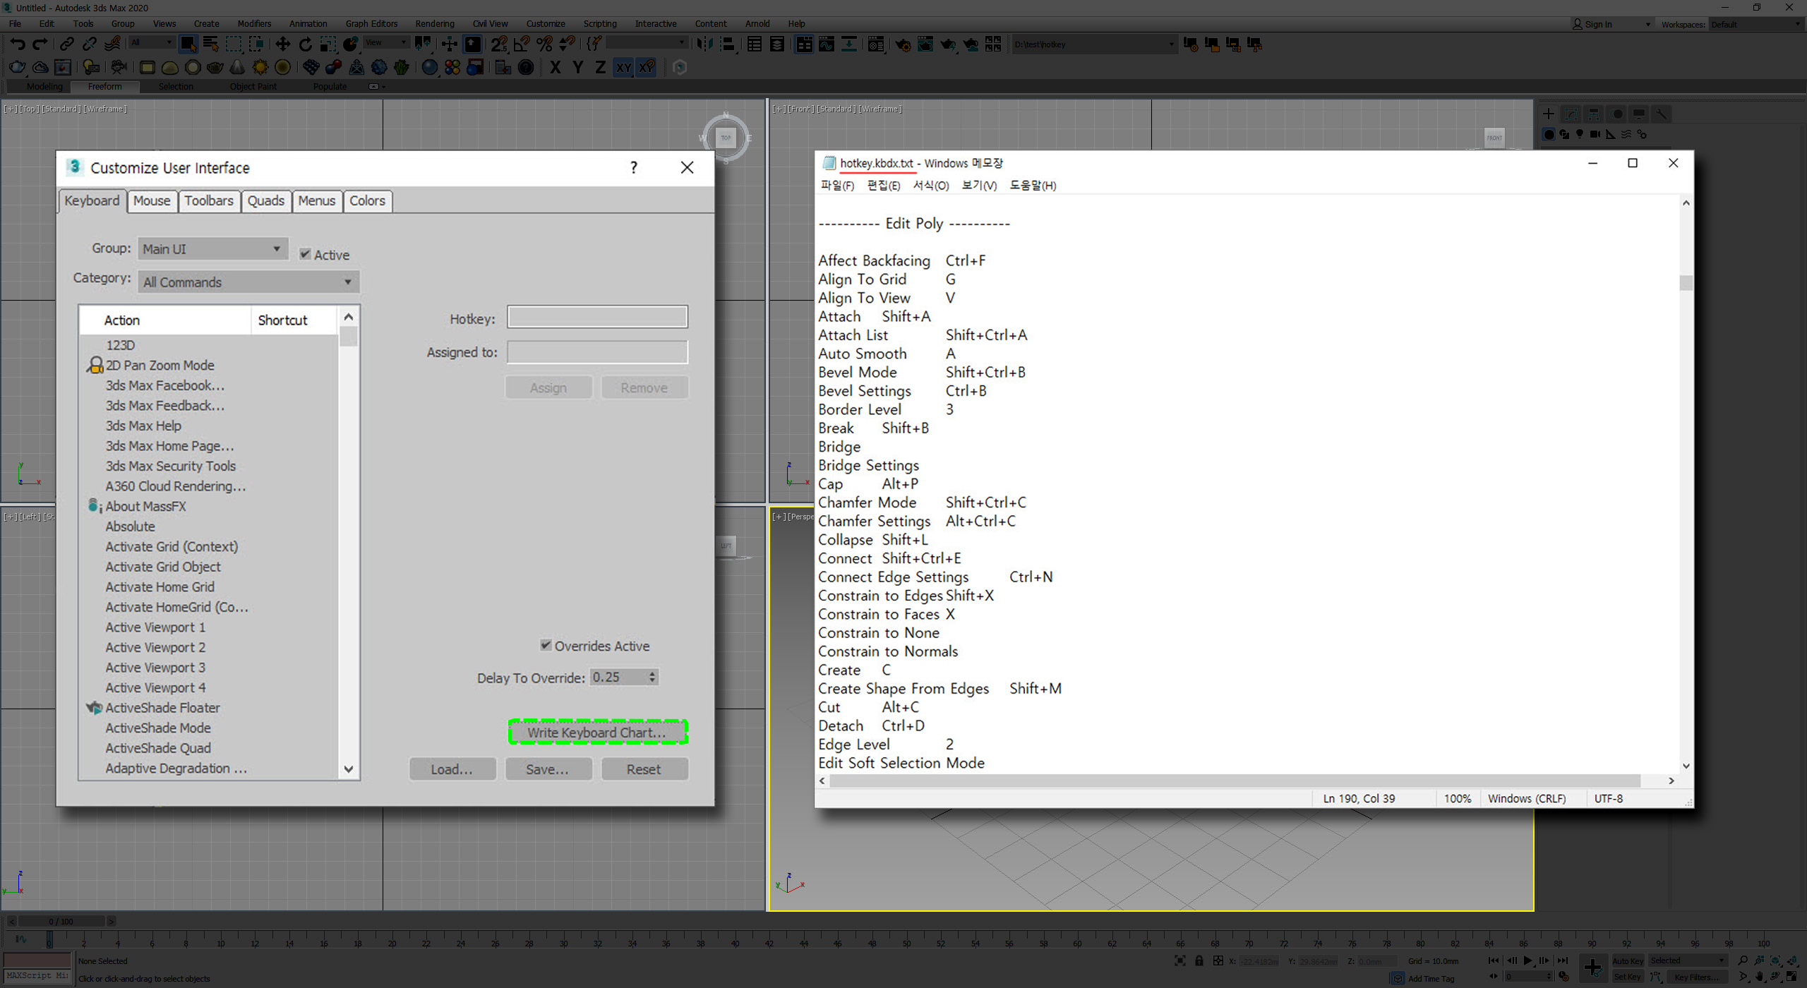Image resolution: width=1807 pixels, height=988 pixels.
Task: Toggle the Angle Snap icon
Action: (522, 44)
